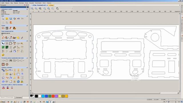Viewport: 183px width, 103px height.
Task: Click the Zoom In magnifier icon
Action: click(x=32, y=8)
